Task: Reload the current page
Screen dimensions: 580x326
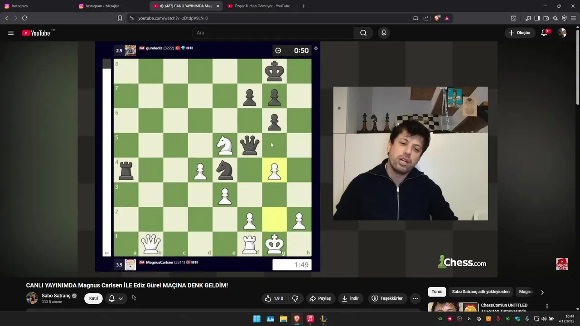Action: [24, 18]
